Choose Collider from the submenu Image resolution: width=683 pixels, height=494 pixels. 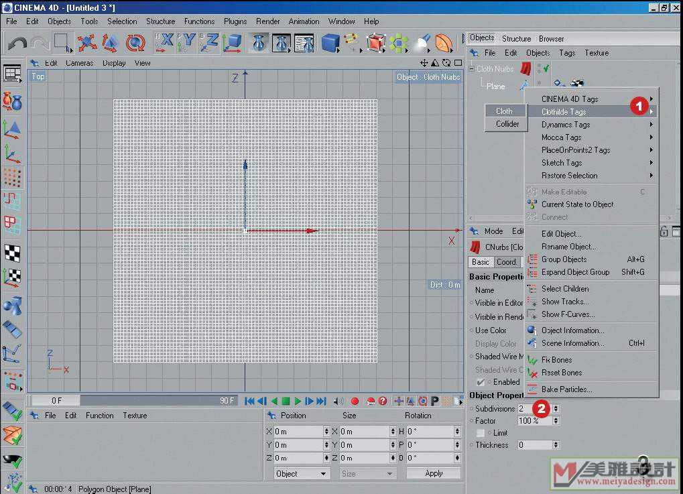click(505, 124)
